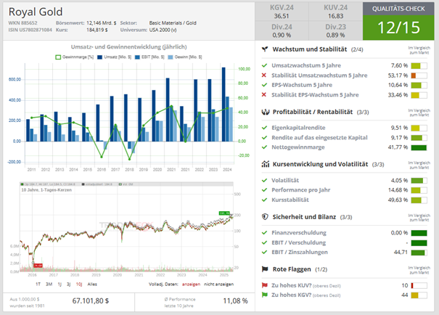This screenshot has height=315, width=439.
Task: Click the red 'anzeigen' link for Volladj. Daten
Action: point(192,285)
